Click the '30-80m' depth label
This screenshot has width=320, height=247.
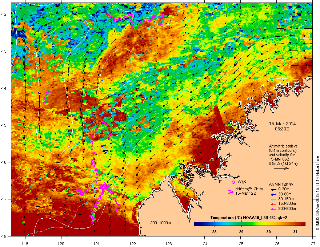pos(285,194)
